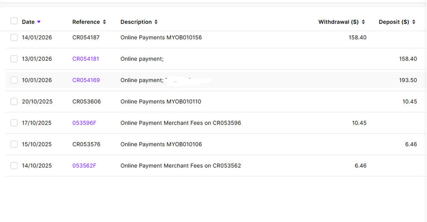Select the 20/10/2025 row checkbox
This screenshot has width=427, height=222.
coord(14,101)
